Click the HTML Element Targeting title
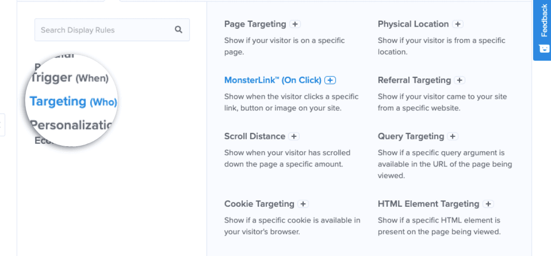The image size is (551, 256). click(x=429, y=204)
